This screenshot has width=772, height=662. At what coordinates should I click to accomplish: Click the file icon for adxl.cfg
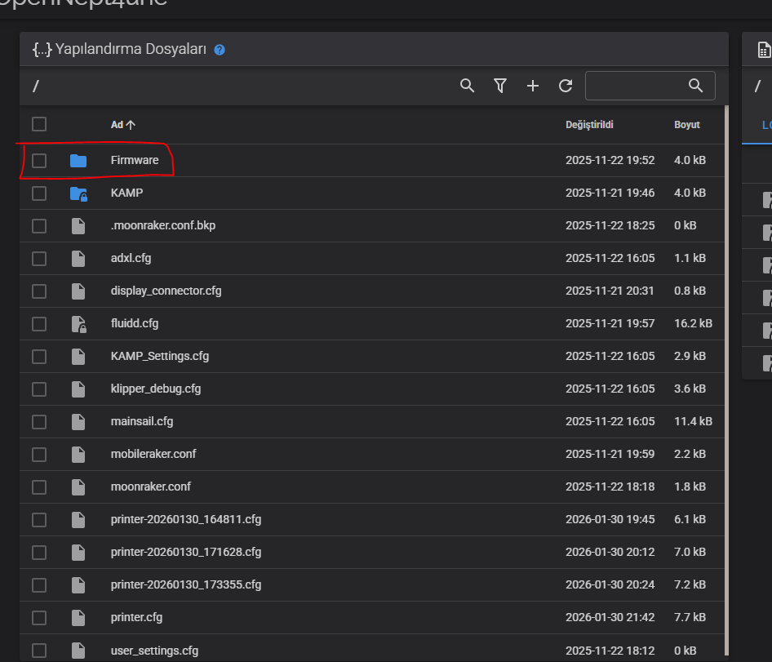(x=78, y=259)
